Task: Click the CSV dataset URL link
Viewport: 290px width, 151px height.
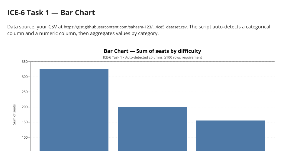Action: point(125,27)
